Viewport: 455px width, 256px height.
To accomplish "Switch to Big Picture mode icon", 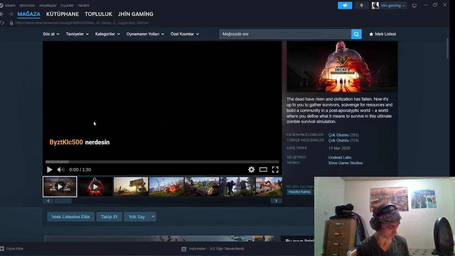I will pos(414,5).
